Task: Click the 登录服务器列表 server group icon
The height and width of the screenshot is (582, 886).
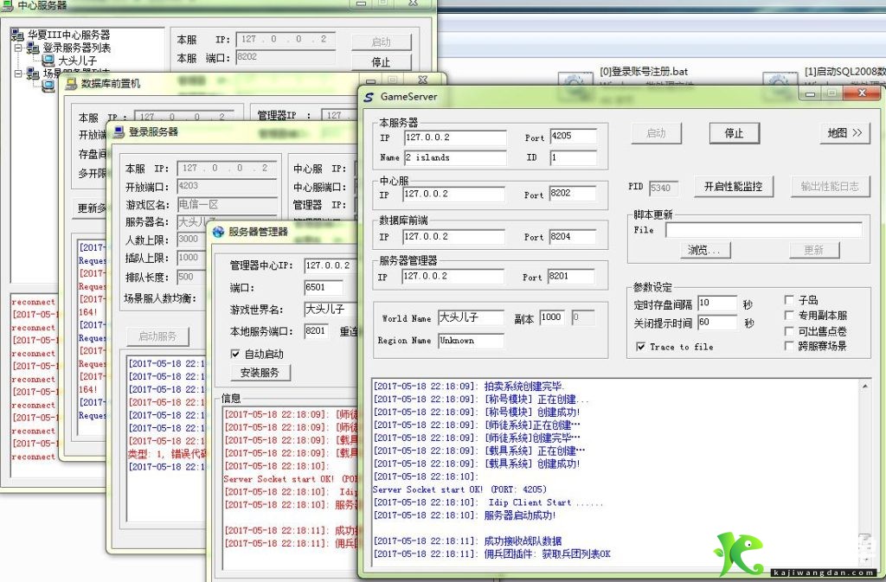Action: [x=33, y=48]
